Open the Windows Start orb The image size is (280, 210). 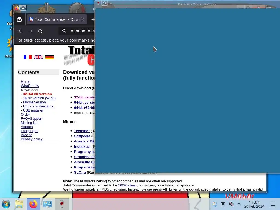coord(6,204)
